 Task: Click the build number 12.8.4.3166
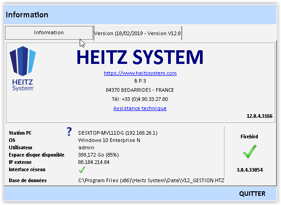coord(259,116)
